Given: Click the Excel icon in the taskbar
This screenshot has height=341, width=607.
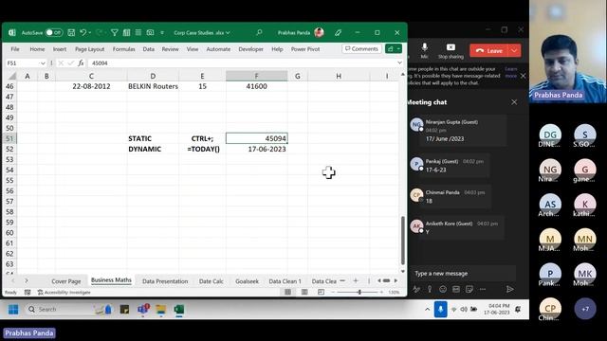Looking at the screenshot, I should tap(179, 310).
